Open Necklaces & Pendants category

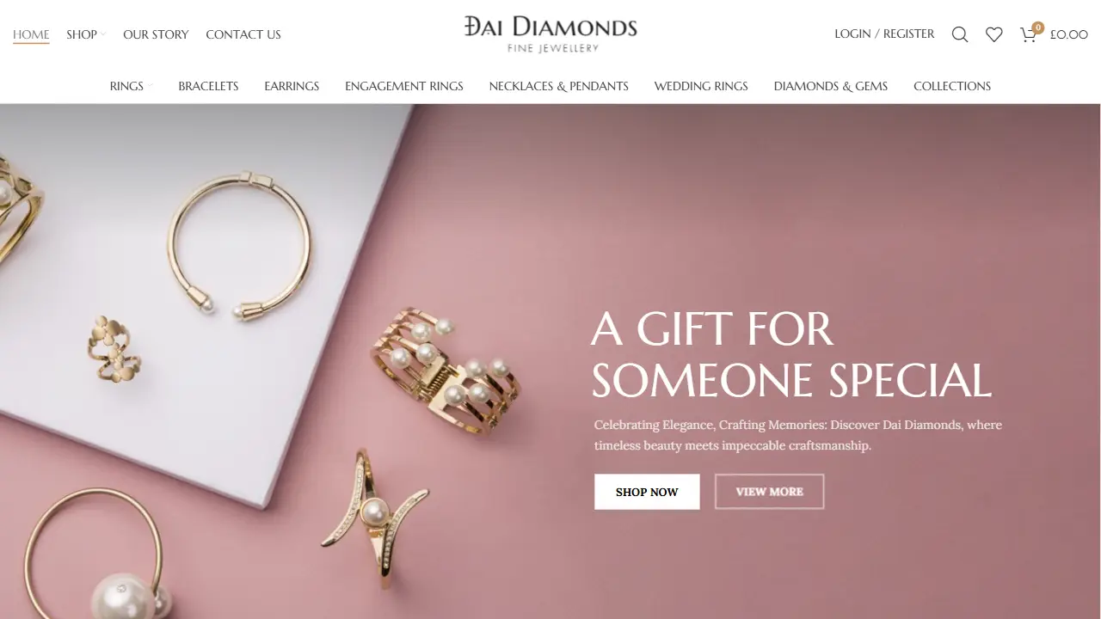(x=559, y=86)
